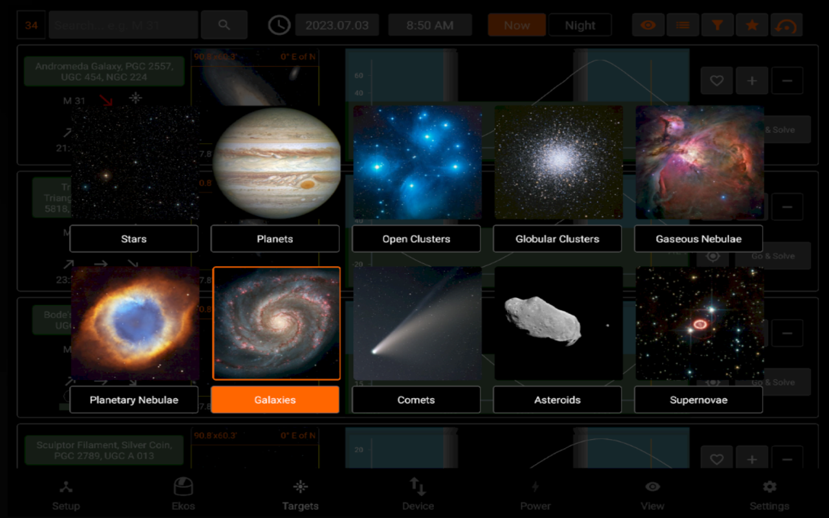Image resolution: width=829 pixels, height=518 pixels.
Task: Select the Galaxies category button
Action: [x=275, y=400]
